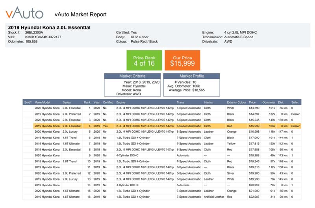This screenshot has height=208, width=315.
Task: Click the Average Price $18,565 value
Action: coord(198,90)
